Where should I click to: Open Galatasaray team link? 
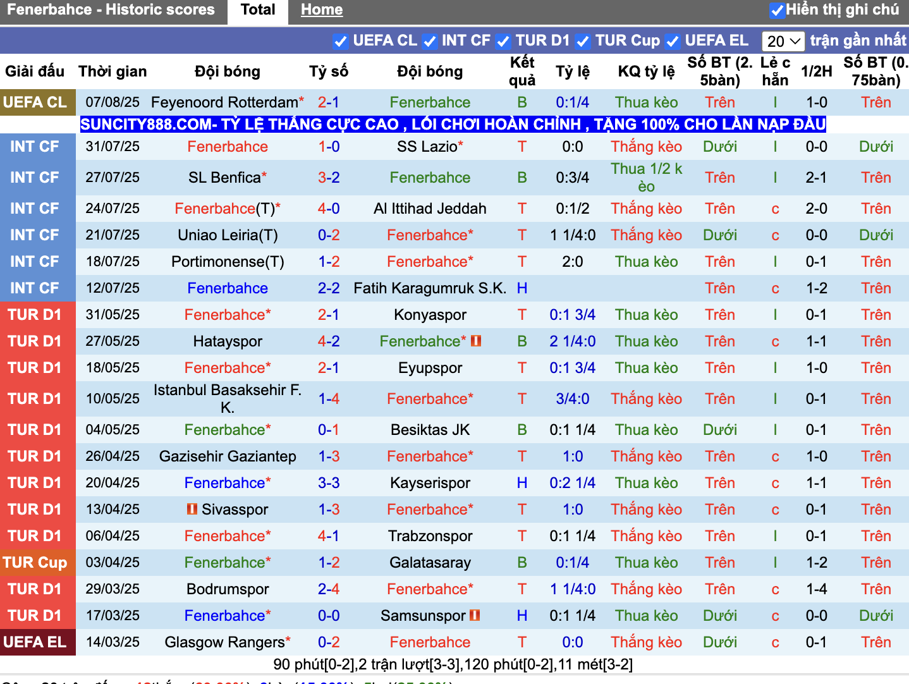[430, 563]
